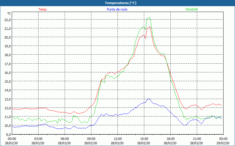Click the 15:00 time label
The image size is (235, 146).
(x=144, y=139)
